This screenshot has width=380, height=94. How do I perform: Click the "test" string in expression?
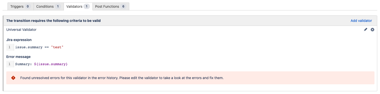tap(57, 47)
